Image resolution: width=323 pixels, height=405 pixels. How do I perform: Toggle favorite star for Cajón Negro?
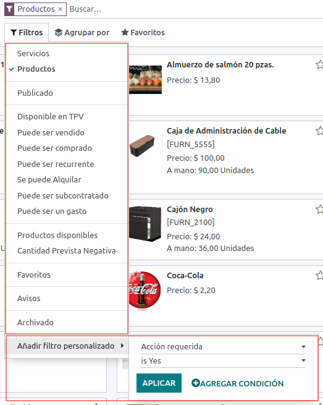pyautogui.click(x=319, y=209)
